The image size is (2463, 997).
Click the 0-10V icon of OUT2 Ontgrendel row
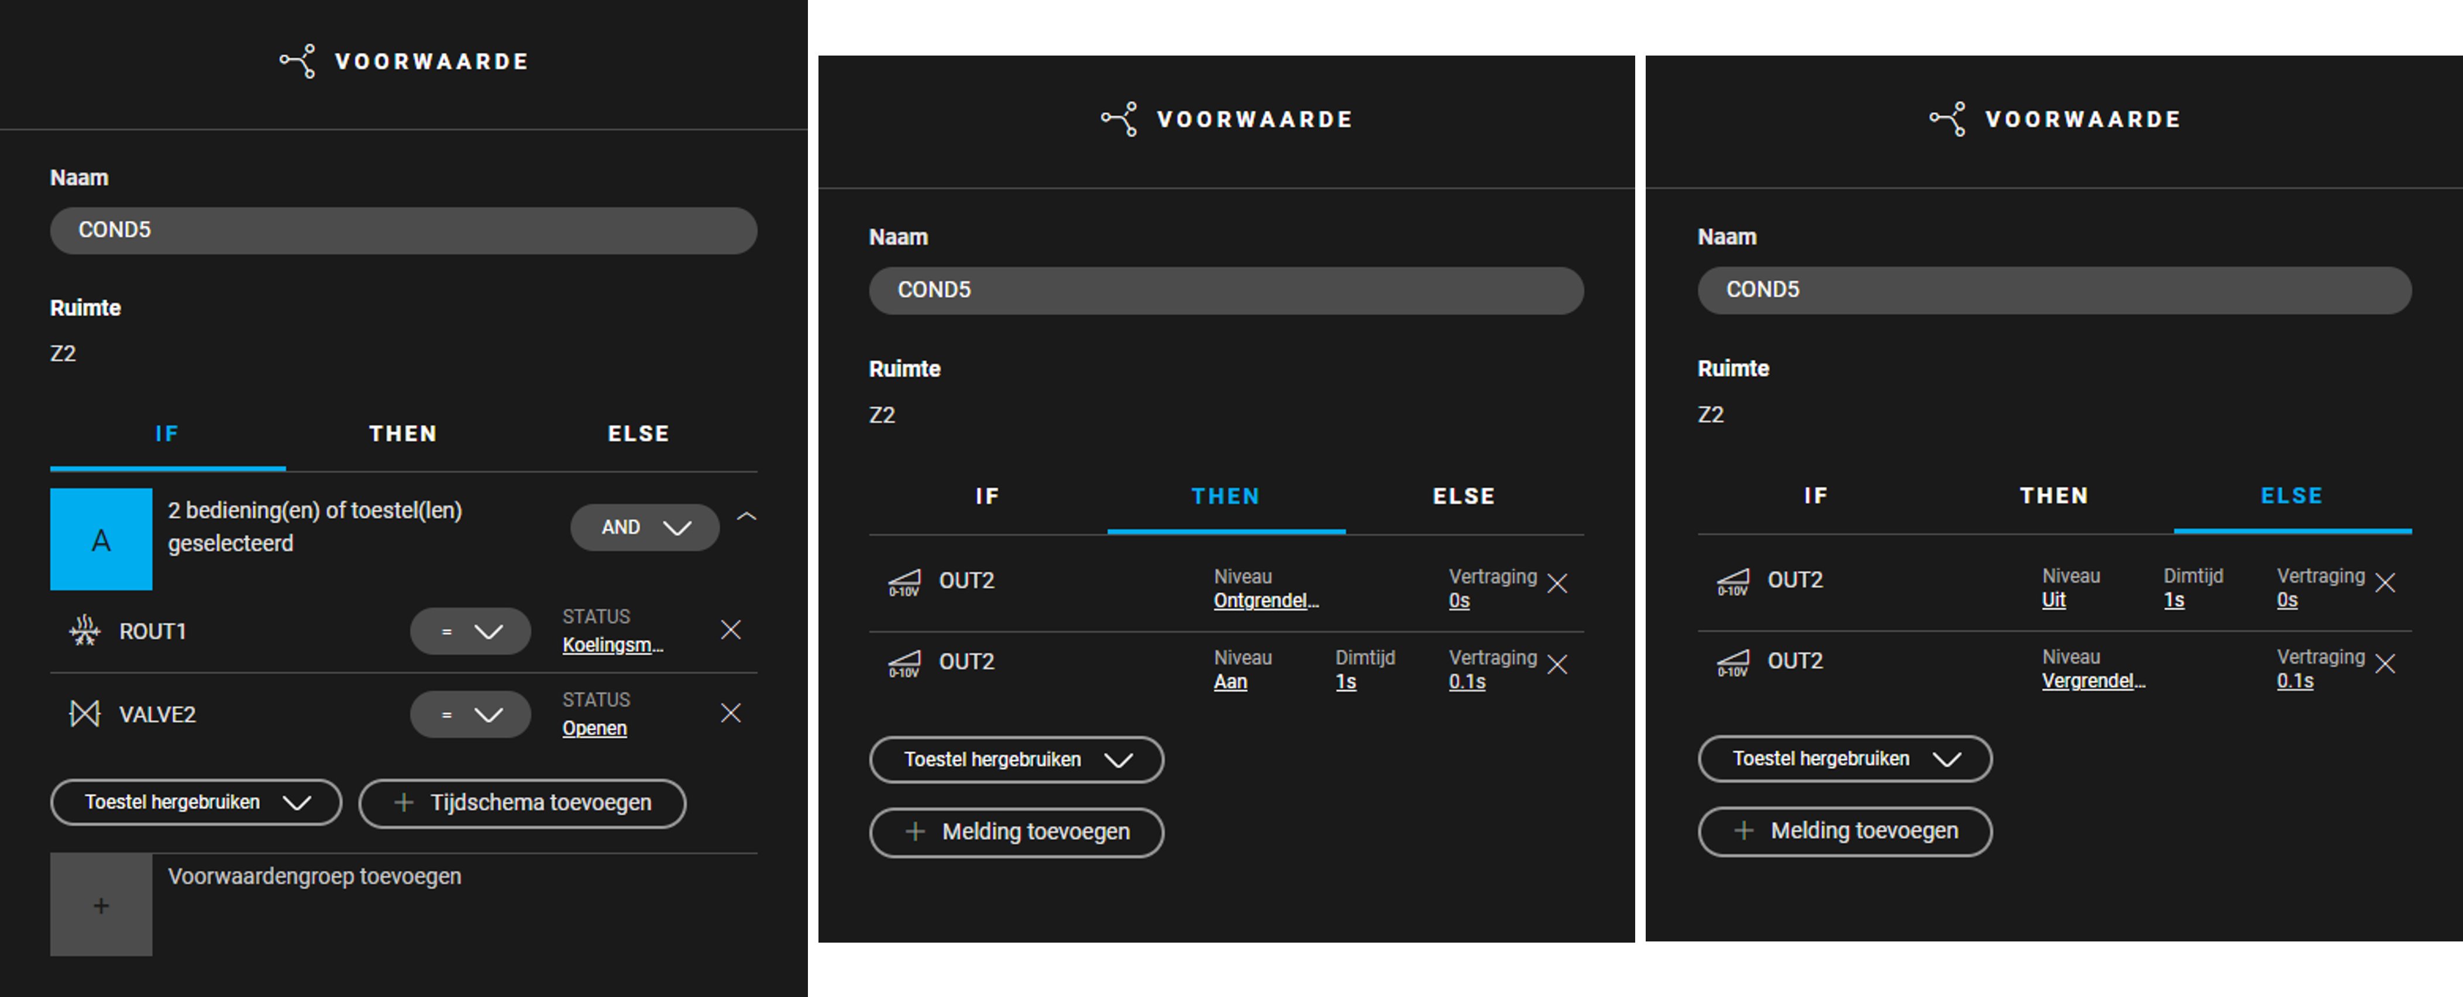(x=903, y=582)
